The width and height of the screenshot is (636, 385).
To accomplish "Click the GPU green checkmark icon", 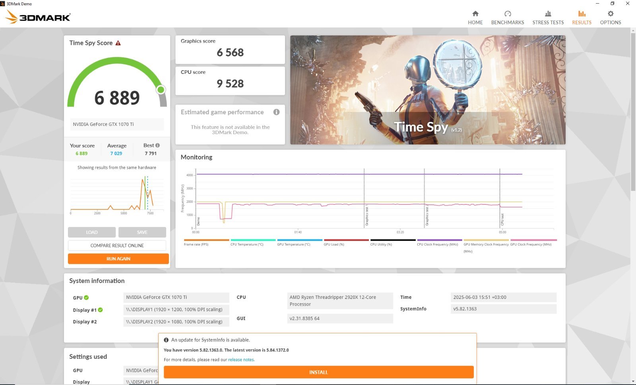I will point(86,297).
